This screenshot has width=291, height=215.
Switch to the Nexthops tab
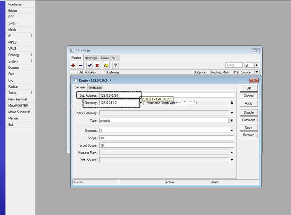click(91, 58)
